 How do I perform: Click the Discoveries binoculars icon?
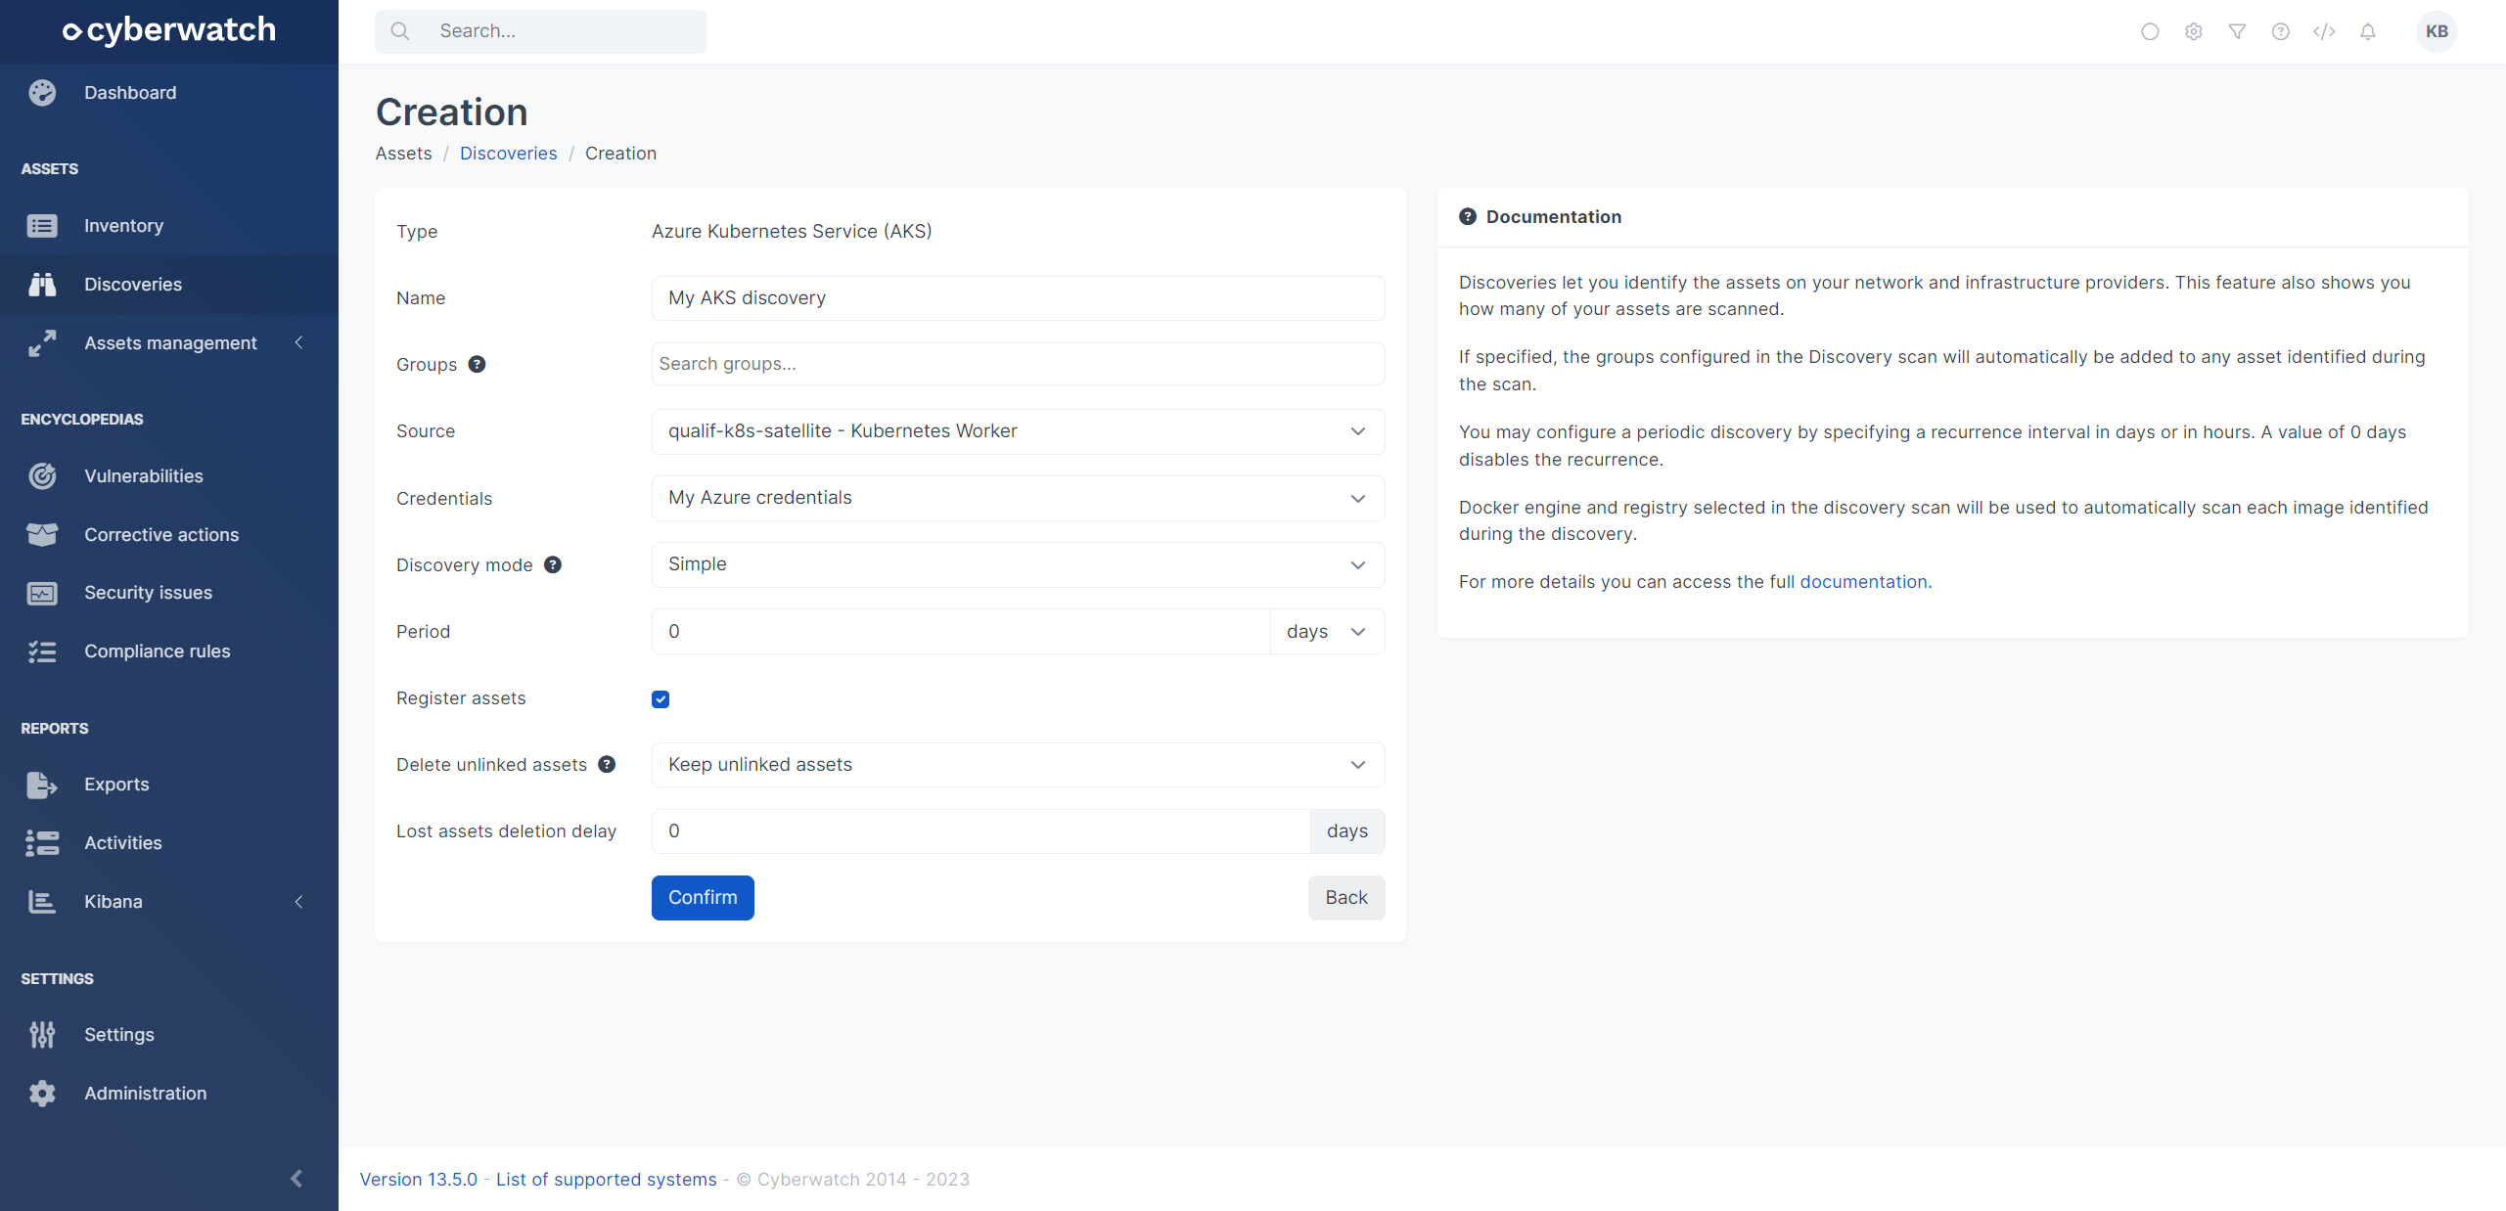pos(42,285)
